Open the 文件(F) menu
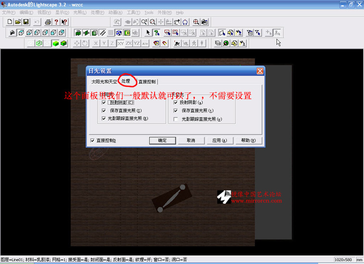Image resolution: width=364 pixels, height=264 pixels. click(x=9, y=13)
